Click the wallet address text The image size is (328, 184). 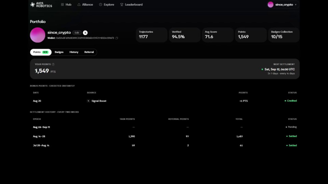(x=85, y=38)
